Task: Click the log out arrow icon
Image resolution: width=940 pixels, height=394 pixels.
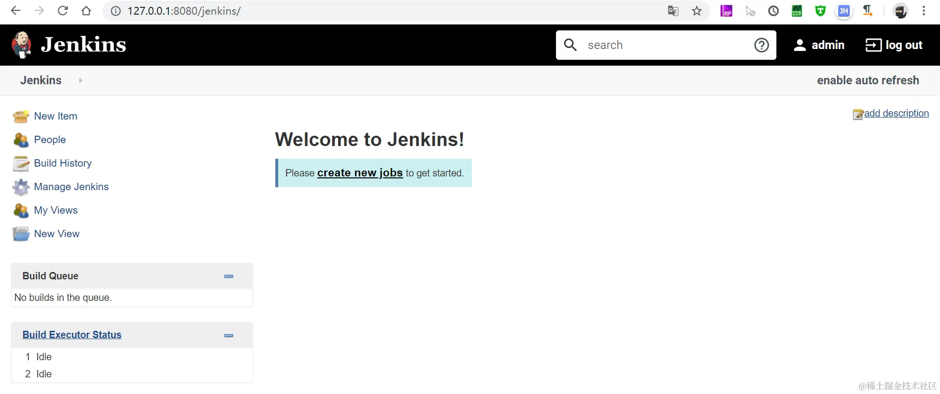Action: [x=873, y=45]
